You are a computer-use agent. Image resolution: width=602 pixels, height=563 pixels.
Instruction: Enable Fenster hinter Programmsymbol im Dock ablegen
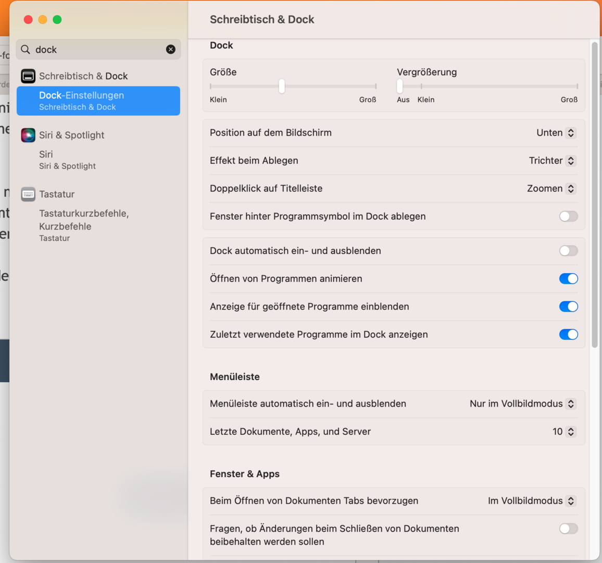pos(568,216)
